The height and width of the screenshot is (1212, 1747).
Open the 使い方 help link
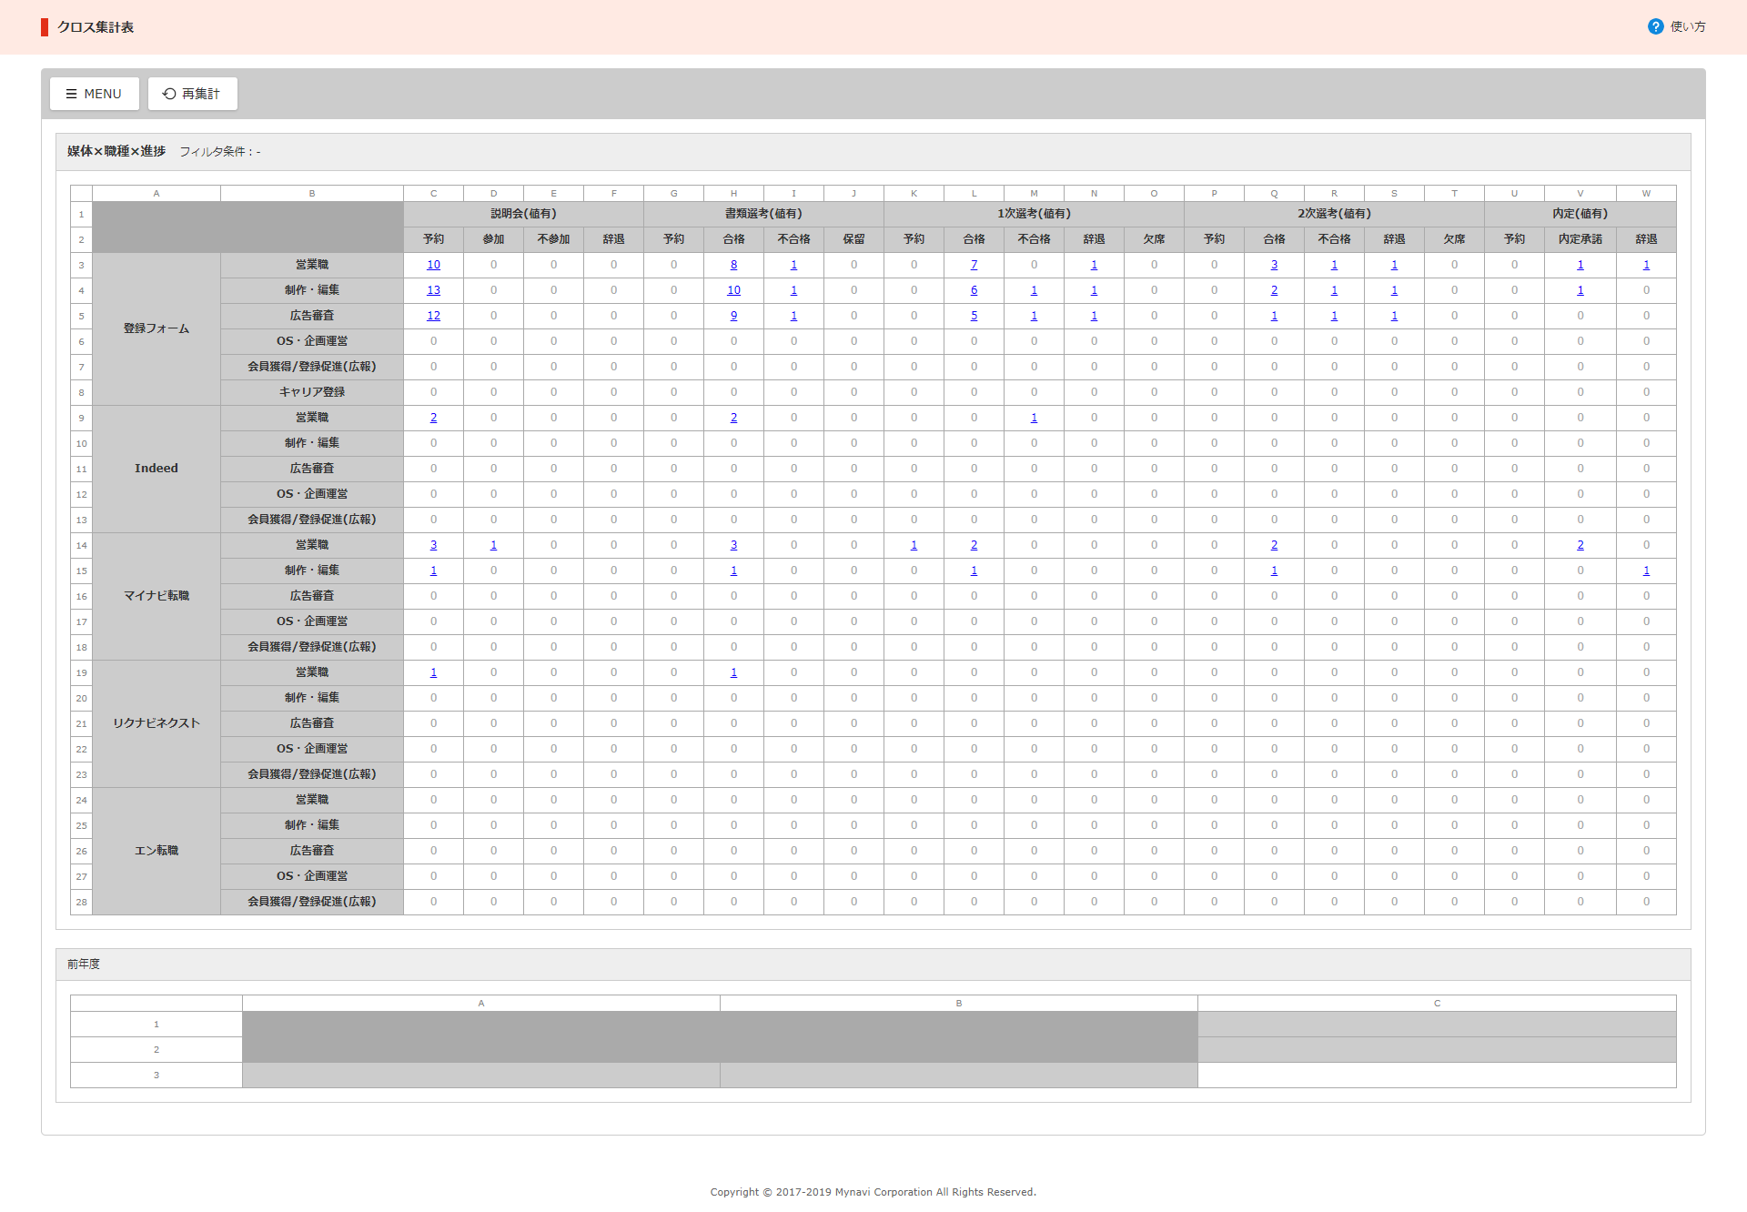pyautogui.click(x=1688, y=26)
